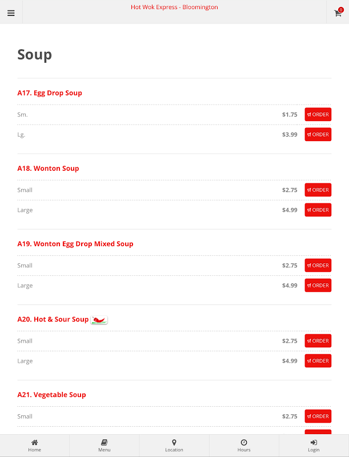Order small Egg Drop Soup
349x457 pixels.
coord(318,114)
